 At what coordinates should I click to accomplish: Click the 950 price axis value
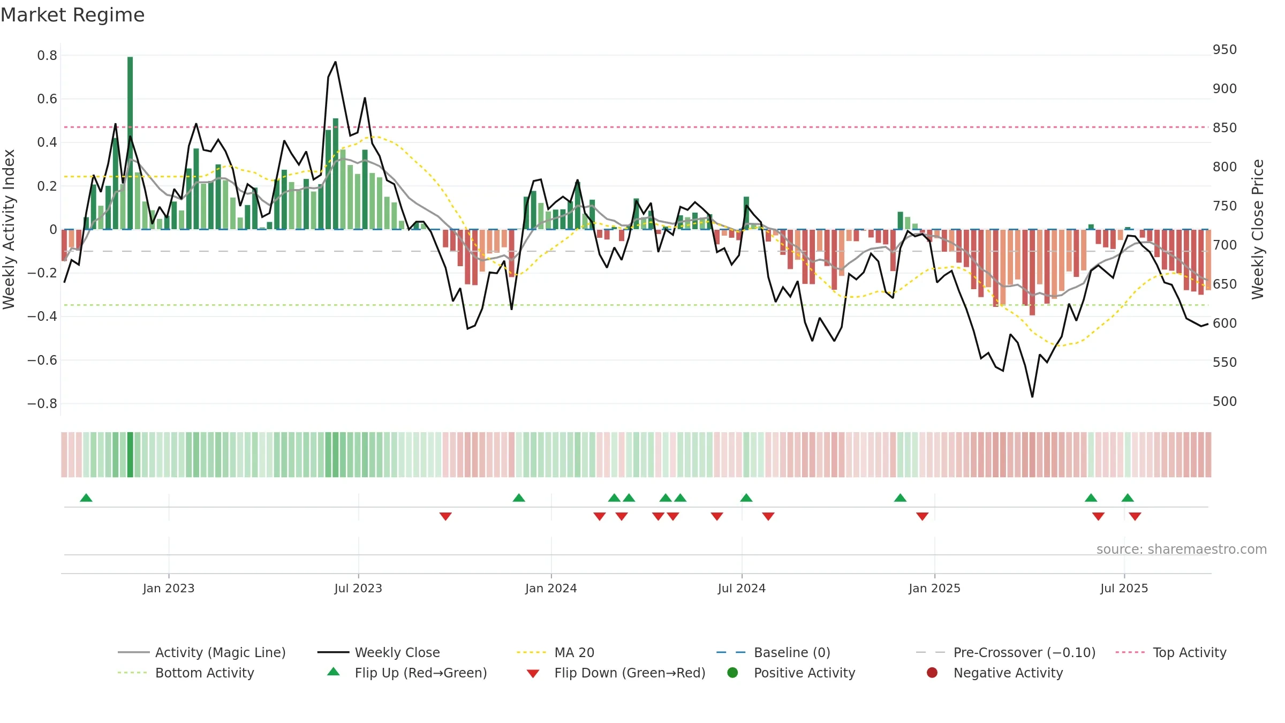[x=1225, y=49]
